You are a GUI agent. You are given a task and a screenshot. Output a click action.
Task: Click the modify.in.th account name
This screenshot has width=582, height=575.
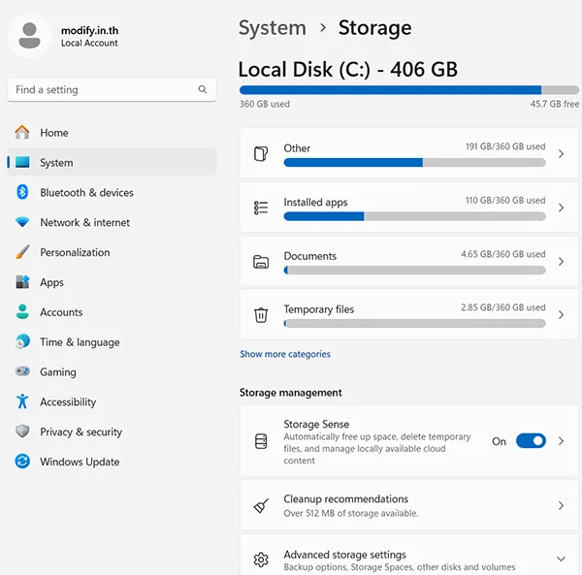tap(89, 30)
